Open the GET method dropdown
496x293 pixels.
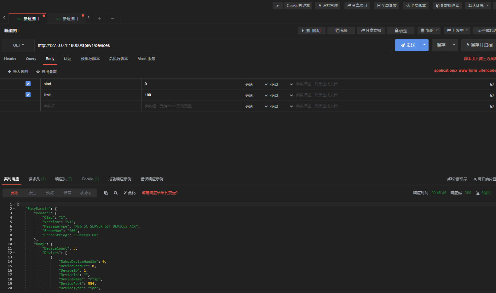pyautogui.click(x=19, y=45)
